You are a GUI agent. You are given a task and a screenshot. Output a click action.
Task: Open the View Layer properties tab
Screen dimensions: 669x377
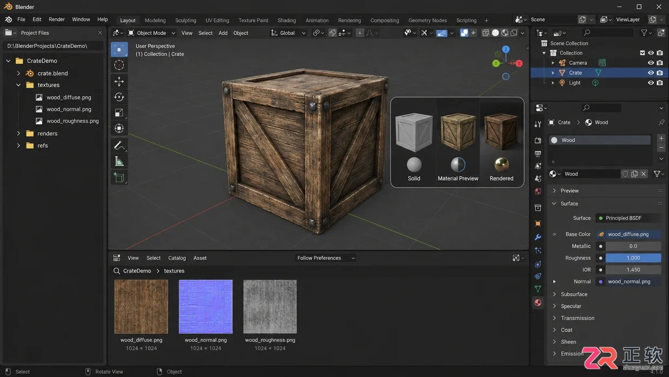538,166
